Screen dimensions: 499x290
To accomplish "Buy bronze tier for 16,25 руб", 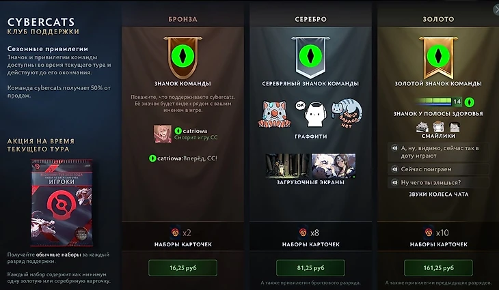I will pos(183,268).
